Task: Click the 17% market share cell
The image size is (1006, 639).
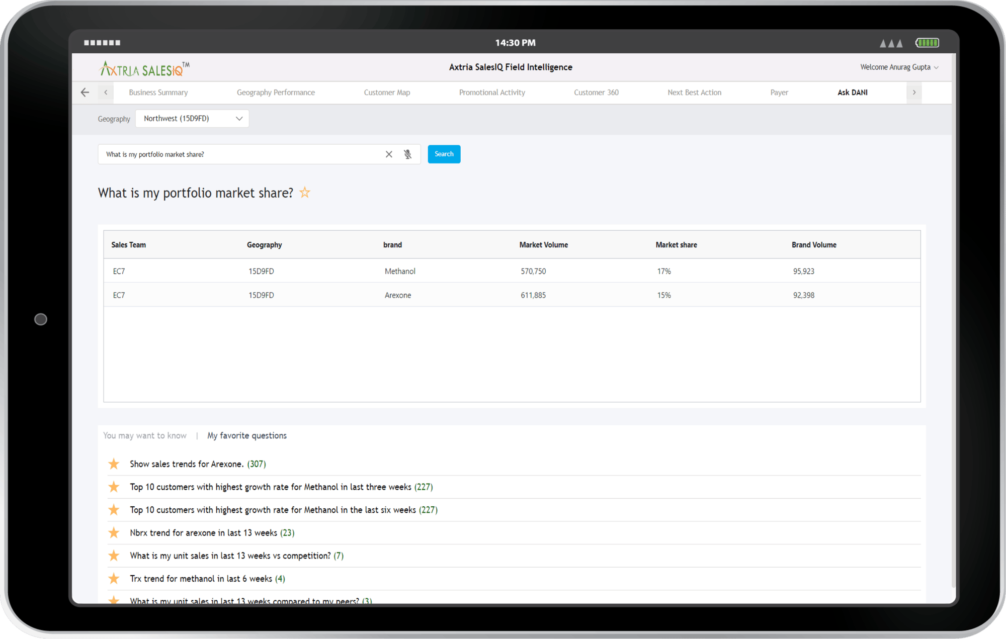Action: coord(664,271)
